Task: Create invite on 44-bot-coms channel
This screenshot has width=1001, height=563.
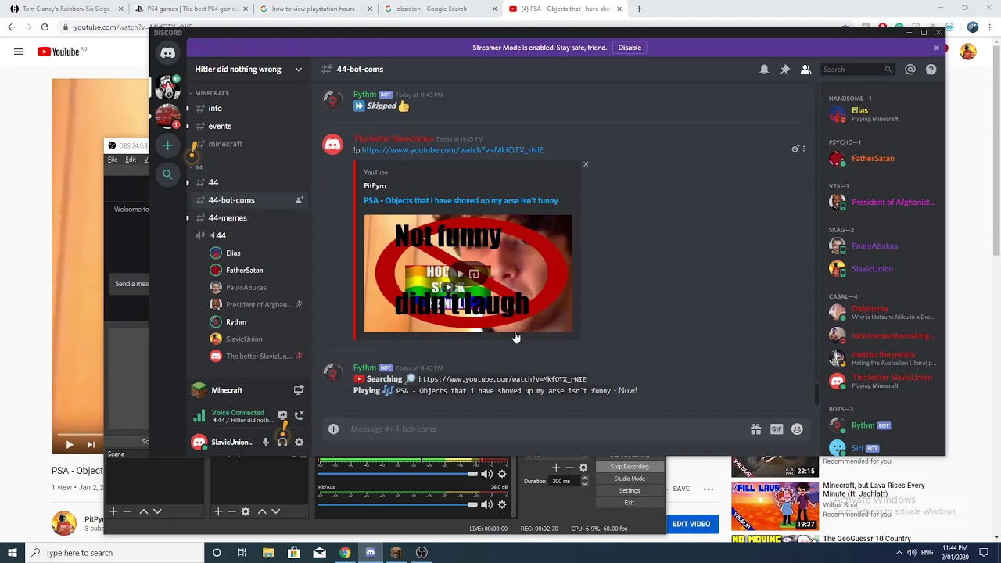Action: 299,200
